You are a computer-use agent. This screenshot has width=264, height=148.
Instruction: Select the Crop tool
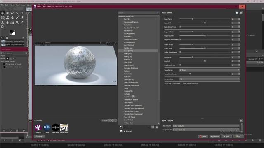click(22, 13)
